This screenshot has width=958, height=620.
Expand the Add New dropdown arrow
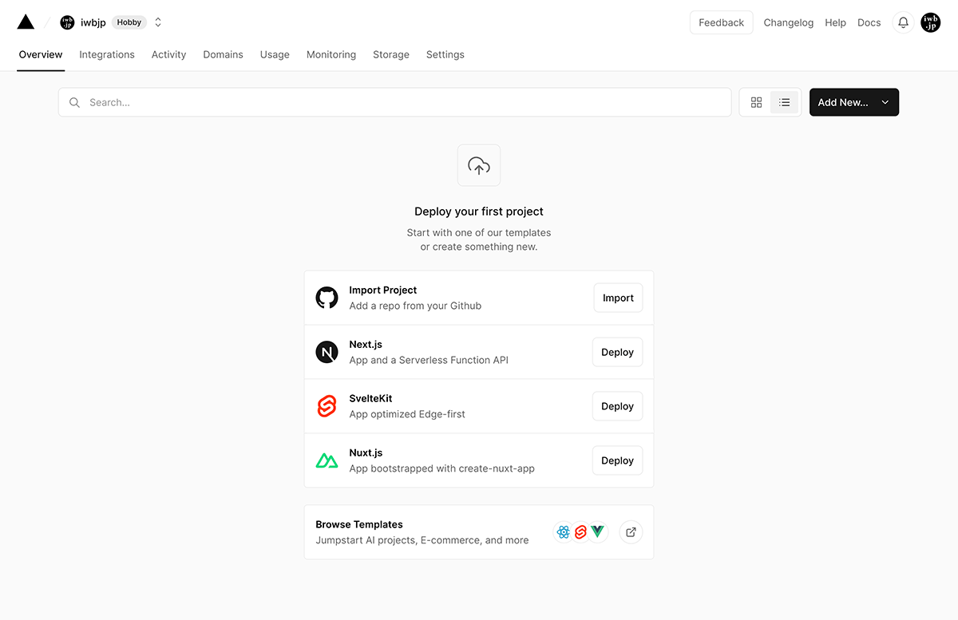[885, 102]
